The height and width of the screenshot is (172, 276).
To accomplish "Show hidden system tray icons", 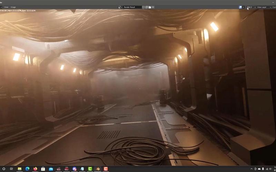I will tap(252, 169).
